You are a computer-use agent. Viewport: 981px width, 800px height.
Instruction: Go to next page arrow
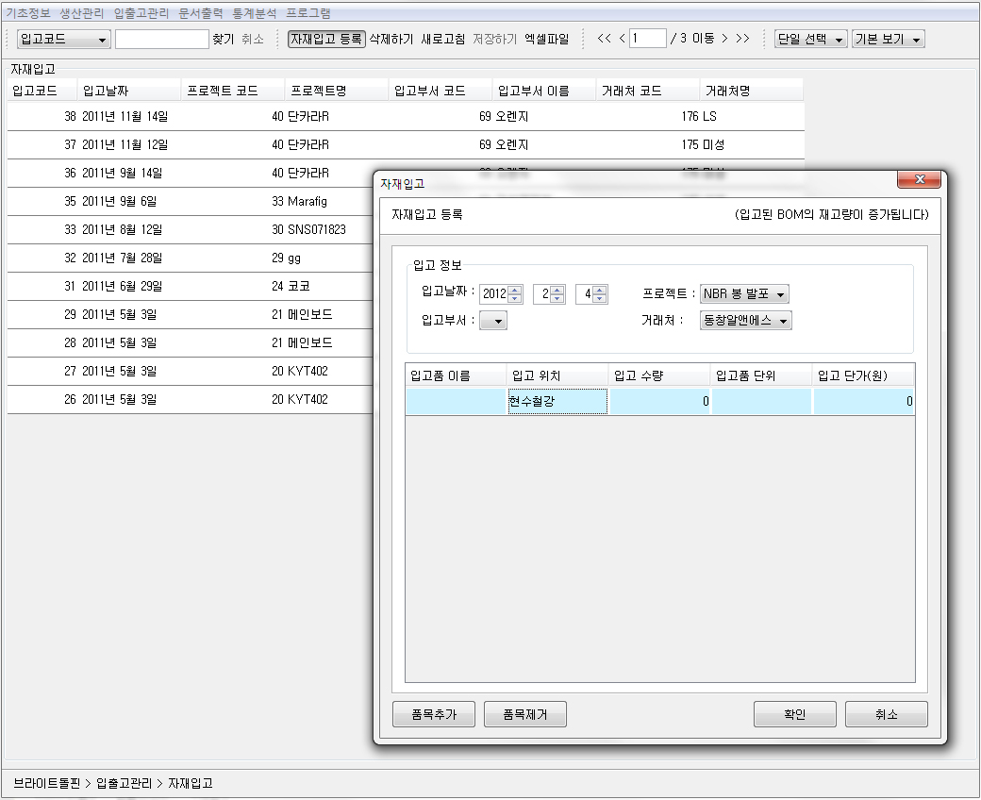click(x=724, y=39)
